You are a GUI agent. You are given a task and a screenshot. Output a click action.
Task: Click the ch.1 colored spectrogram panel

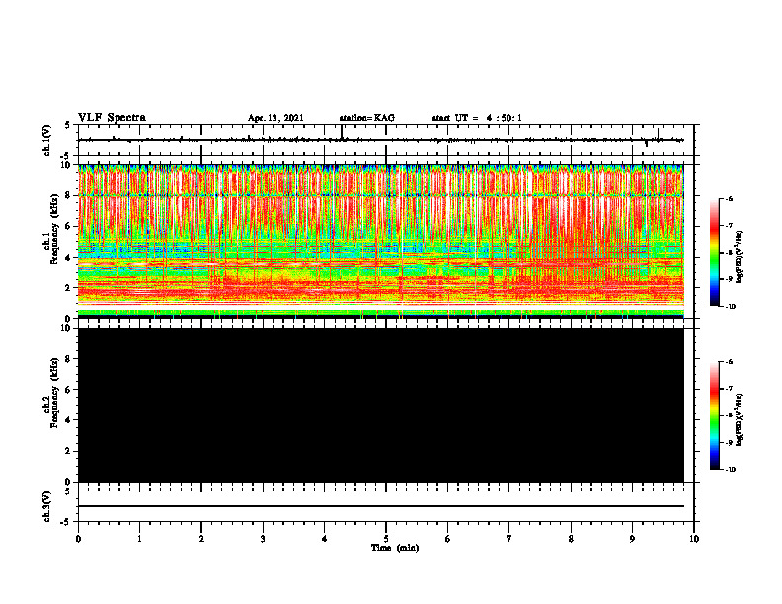coord(381,241)
